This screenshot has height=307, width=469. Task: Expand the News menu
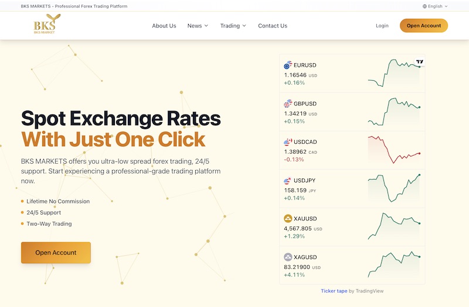point(198,26)
